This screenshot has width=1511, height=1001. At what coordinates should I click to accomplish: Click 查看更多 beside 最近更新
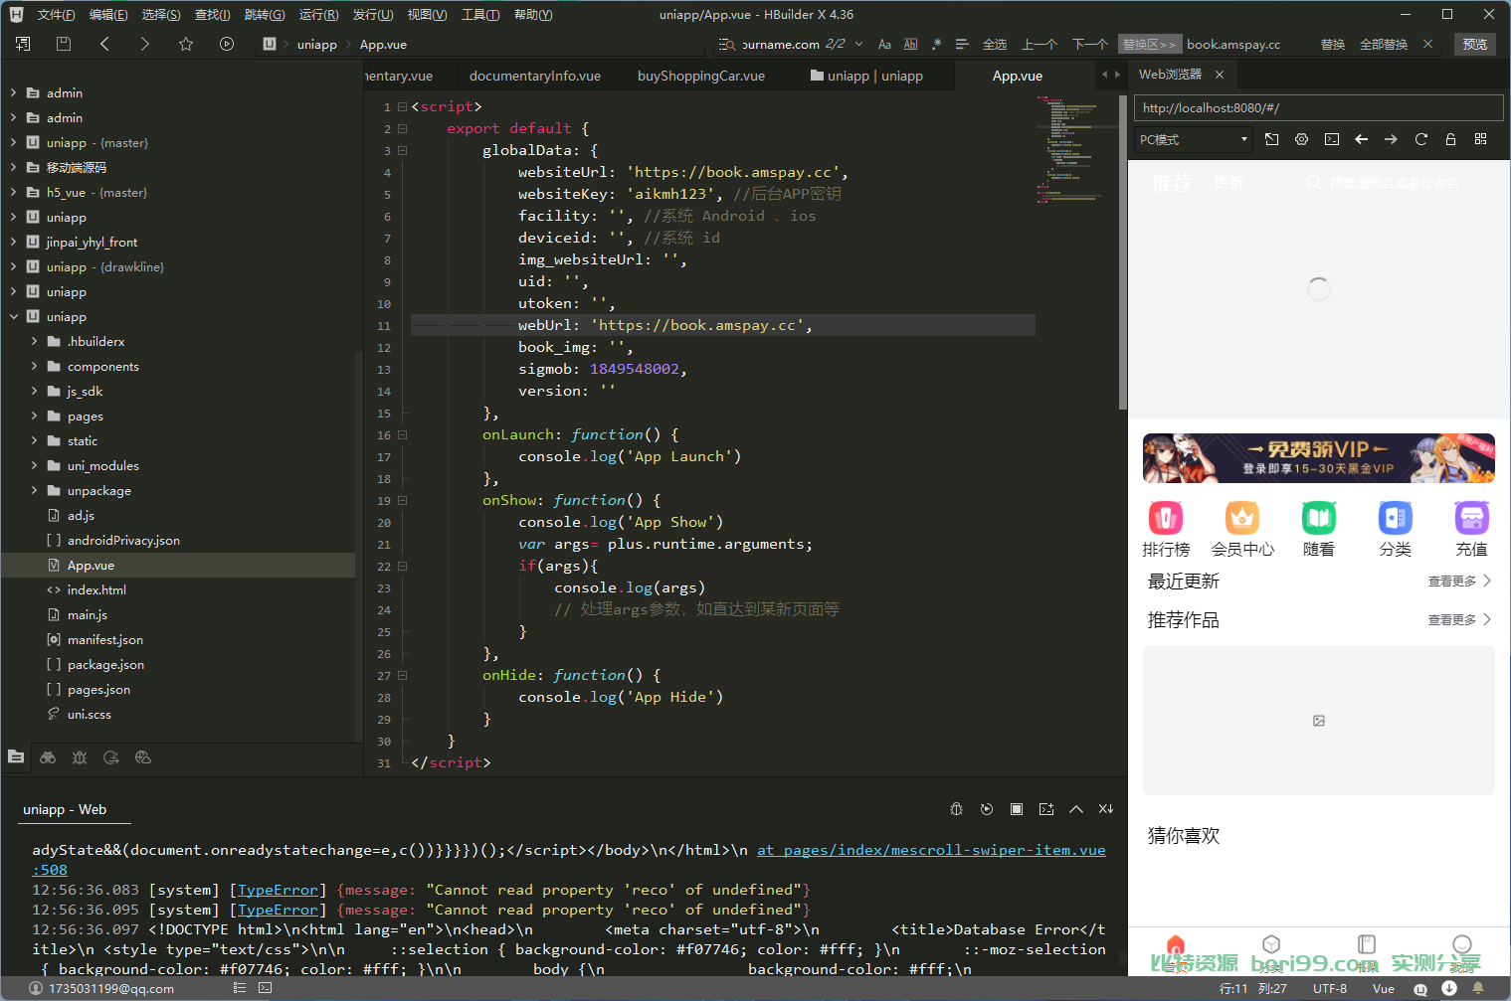tap(1459, 581)
